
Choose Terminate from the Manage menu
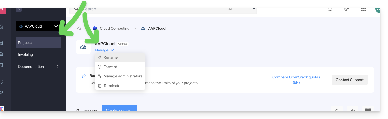click(x=112, y=86)
